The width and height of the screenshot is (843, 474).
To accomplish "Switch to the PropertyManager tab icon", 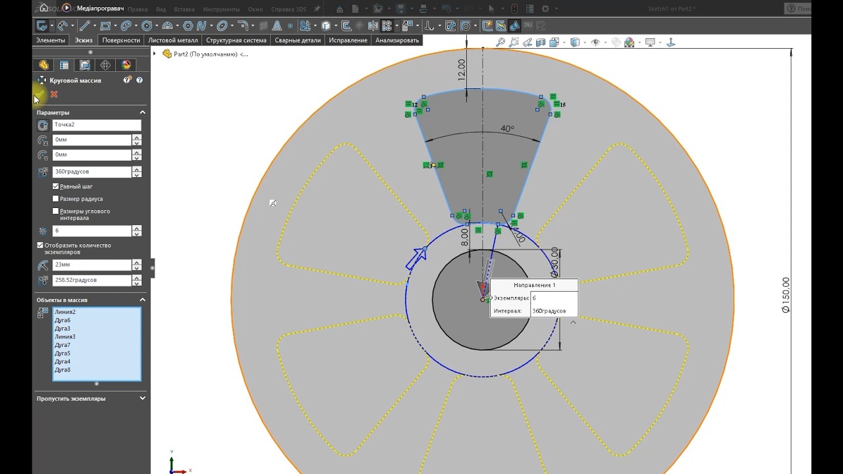I will 64,65.
